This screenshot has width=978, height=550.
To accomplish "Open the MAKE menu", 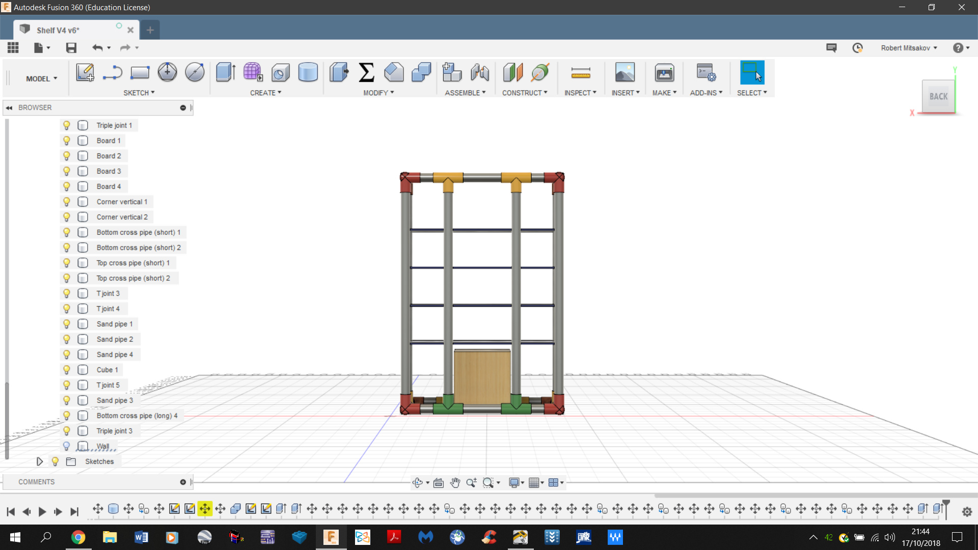I will coord(664,93).
